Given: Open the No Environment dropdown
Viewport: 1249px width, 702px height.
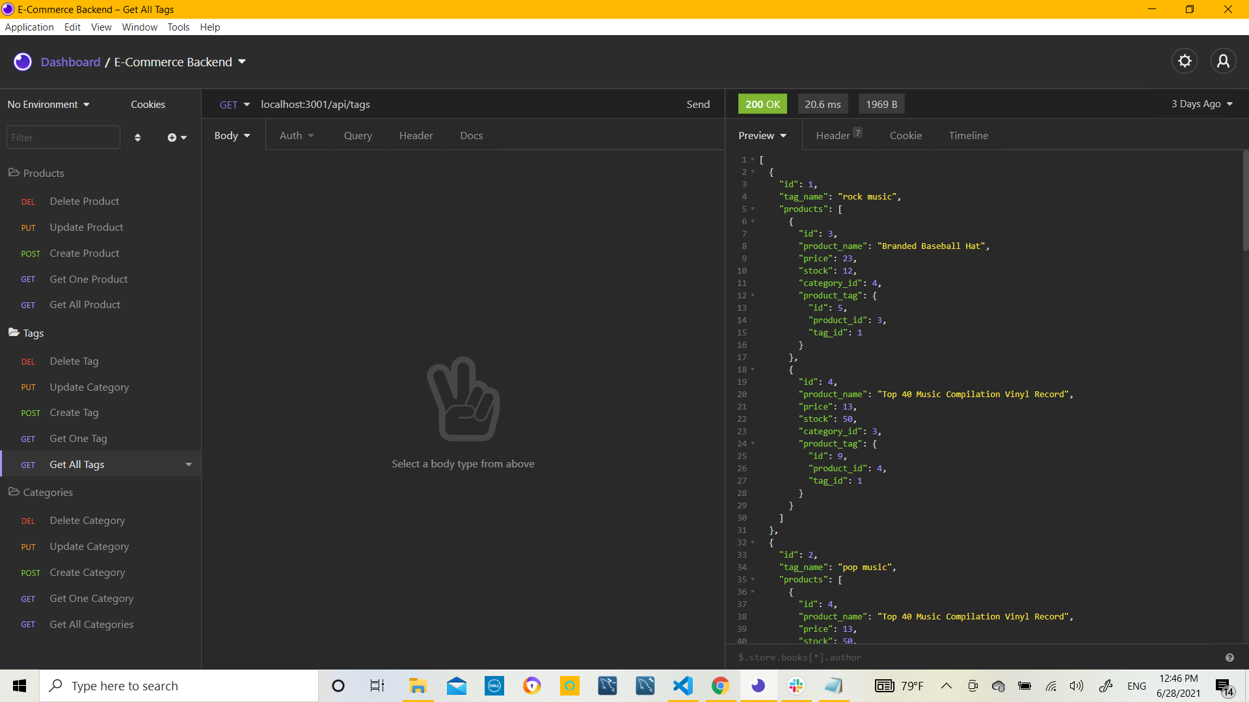Looking at the screenshot, I should (x=48, y=104).
